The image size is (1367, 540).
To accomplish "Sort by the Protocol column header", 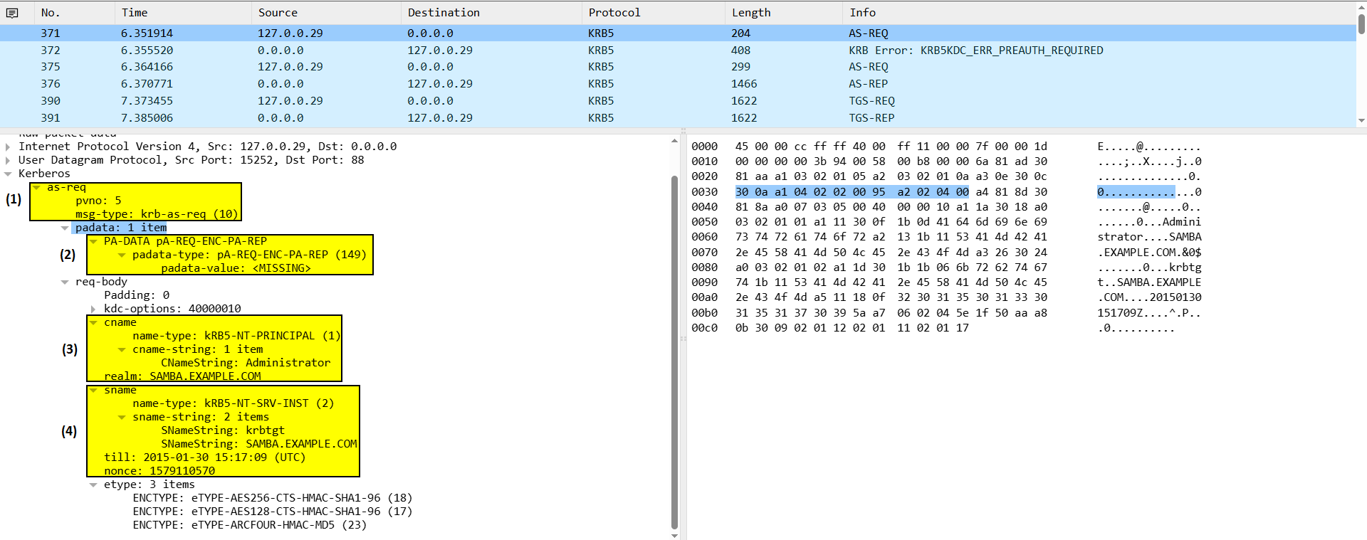I will [x=614, y=13].
